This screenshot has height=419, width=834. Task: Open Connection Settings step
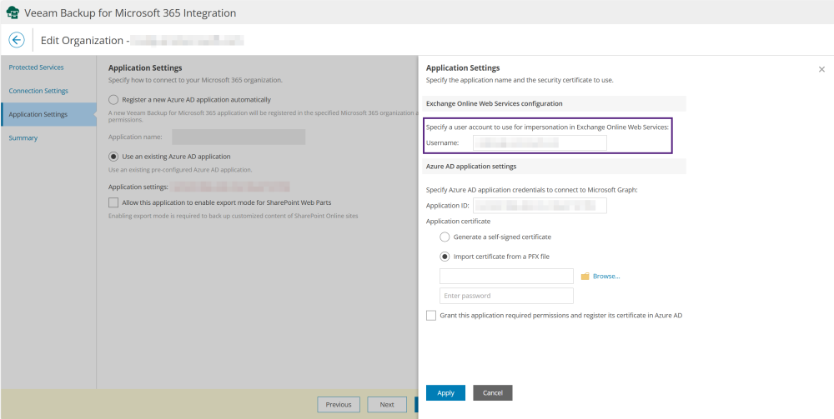click(38, 91)
